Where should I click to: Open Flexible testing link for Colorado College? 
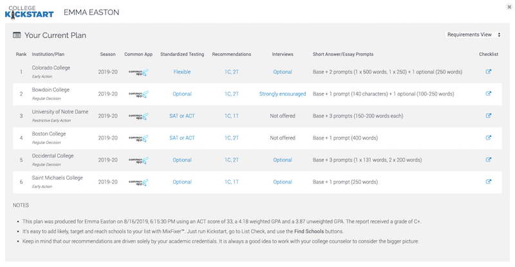[182, 72]
